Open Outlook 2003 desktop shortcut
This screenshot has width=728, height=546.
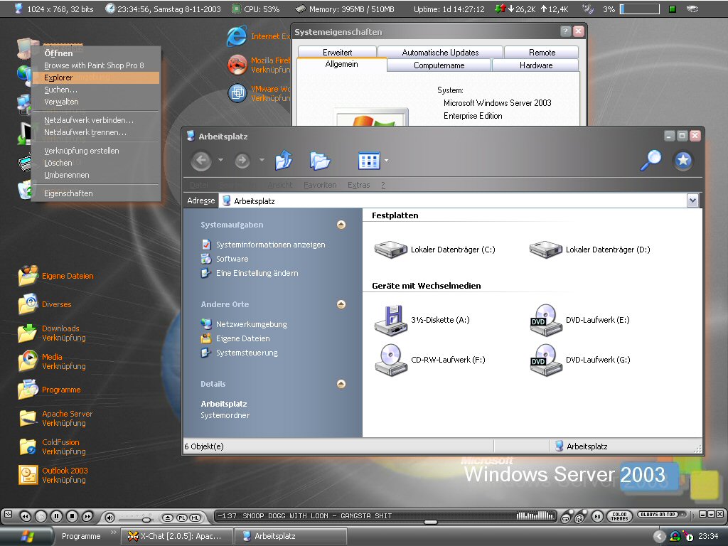click(28, 474)
